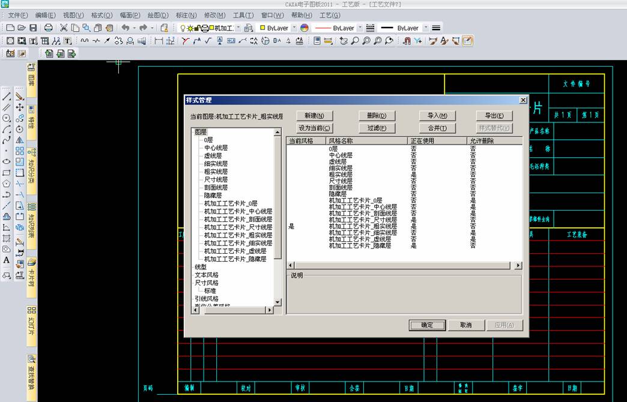627x402 pixels.
Task: Open the ByLayer linetype dropdown
Action: [360, 28]
